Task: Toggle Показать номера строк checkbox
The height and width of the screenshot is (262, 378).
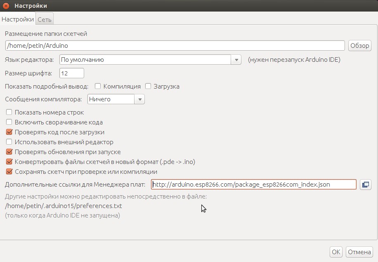Action: (9, 112)
